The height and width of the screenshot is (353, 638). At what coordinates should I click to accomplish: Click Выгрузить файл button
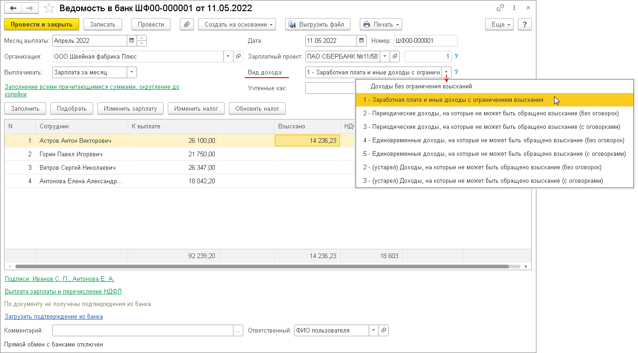point(317,24)
